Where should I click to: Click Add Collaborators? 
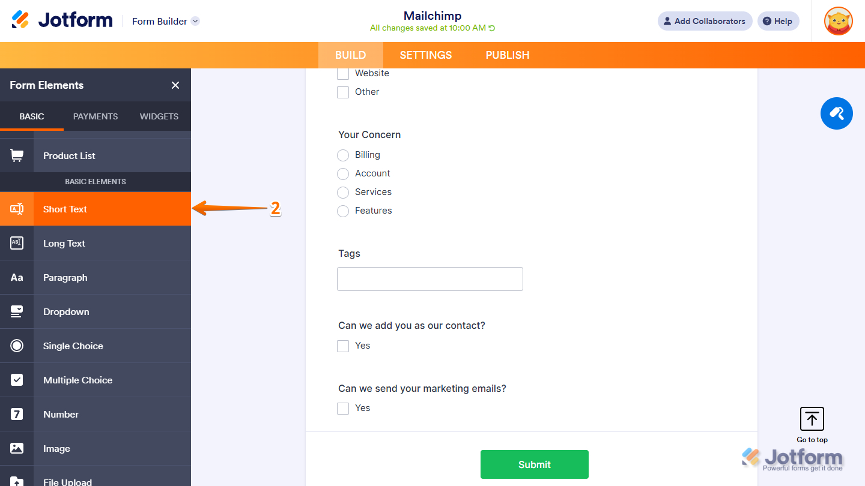(x=705, y=21)
